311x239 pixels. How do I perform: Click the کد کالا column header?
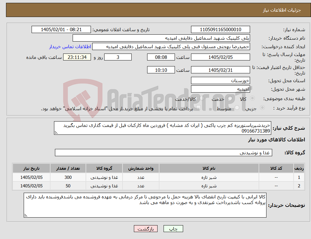click(276, 168)
